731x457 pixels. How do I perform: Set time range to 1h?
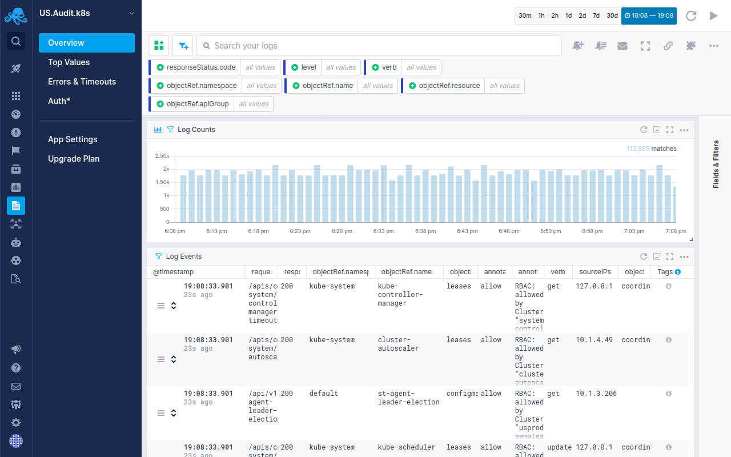(541, 15)
